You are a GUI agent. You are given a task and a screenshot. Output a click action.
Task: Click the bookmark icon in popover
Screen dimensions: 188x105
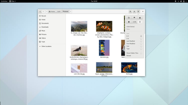tap(134, 18)
